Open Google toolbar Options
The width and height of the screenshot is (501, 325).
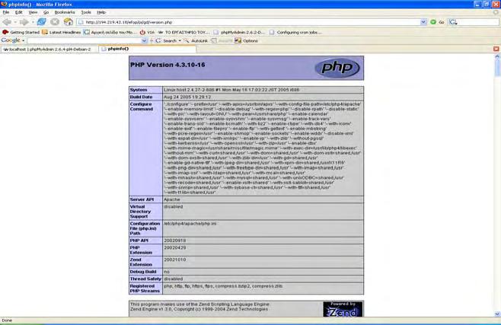(247, 40)
